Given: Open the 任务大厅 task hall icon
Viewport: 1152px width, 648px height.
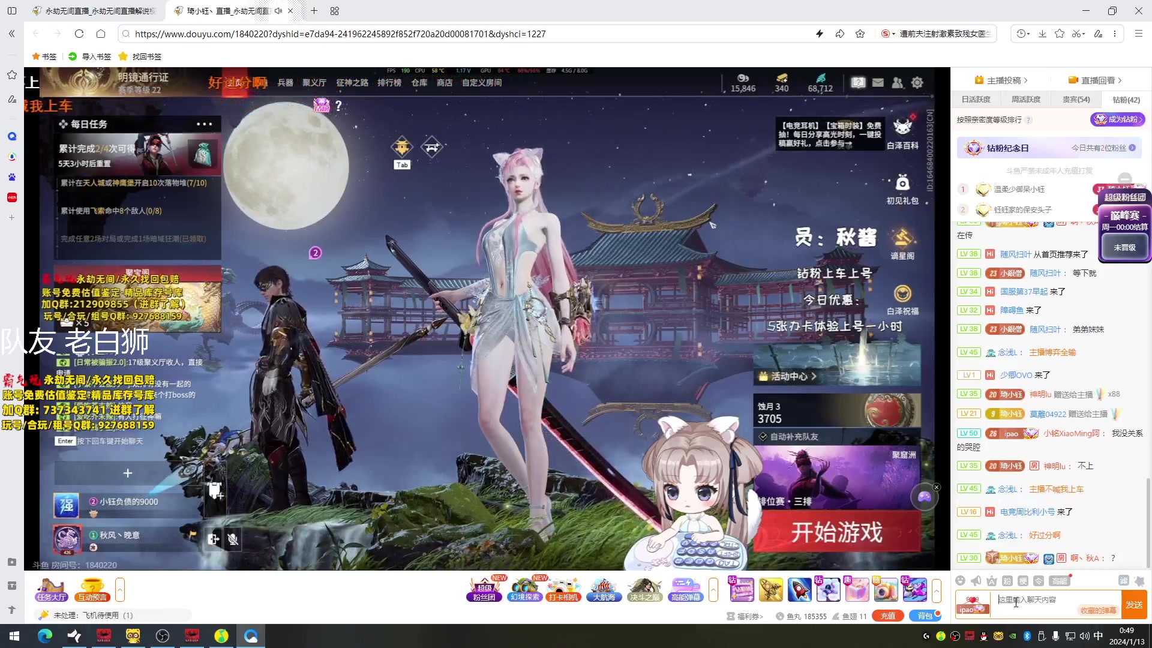Looking at the screenshot, I should pos(51,589).
